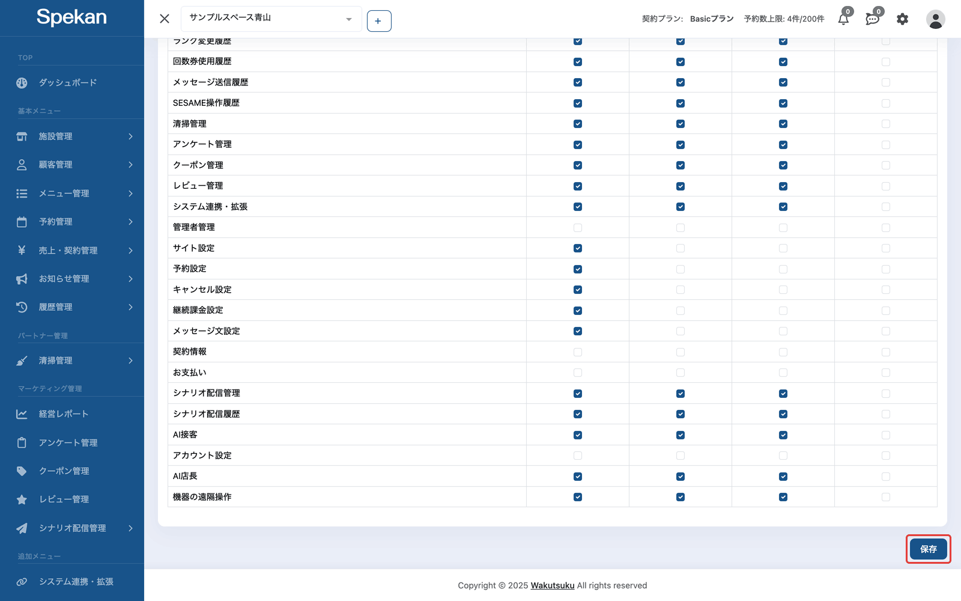Click the 経営レポート chart icon
This screenshot has height=601, width=961.
[x=22, y=414]
